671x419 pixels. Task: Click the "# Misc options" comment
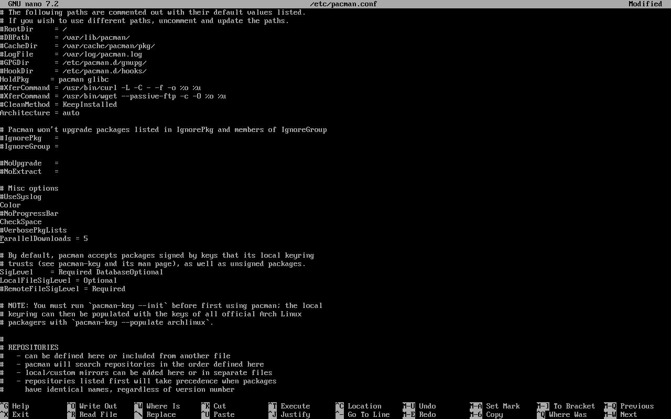point(29,188)
